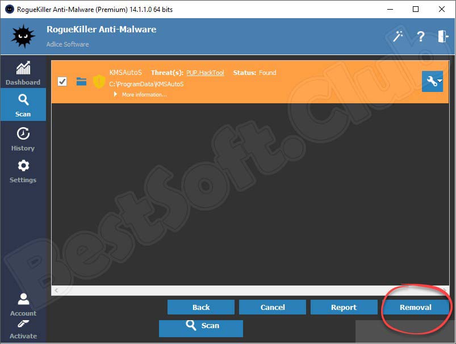Click the magic wand icon in header
Viewport: 456px width, 344px height.
398,36
